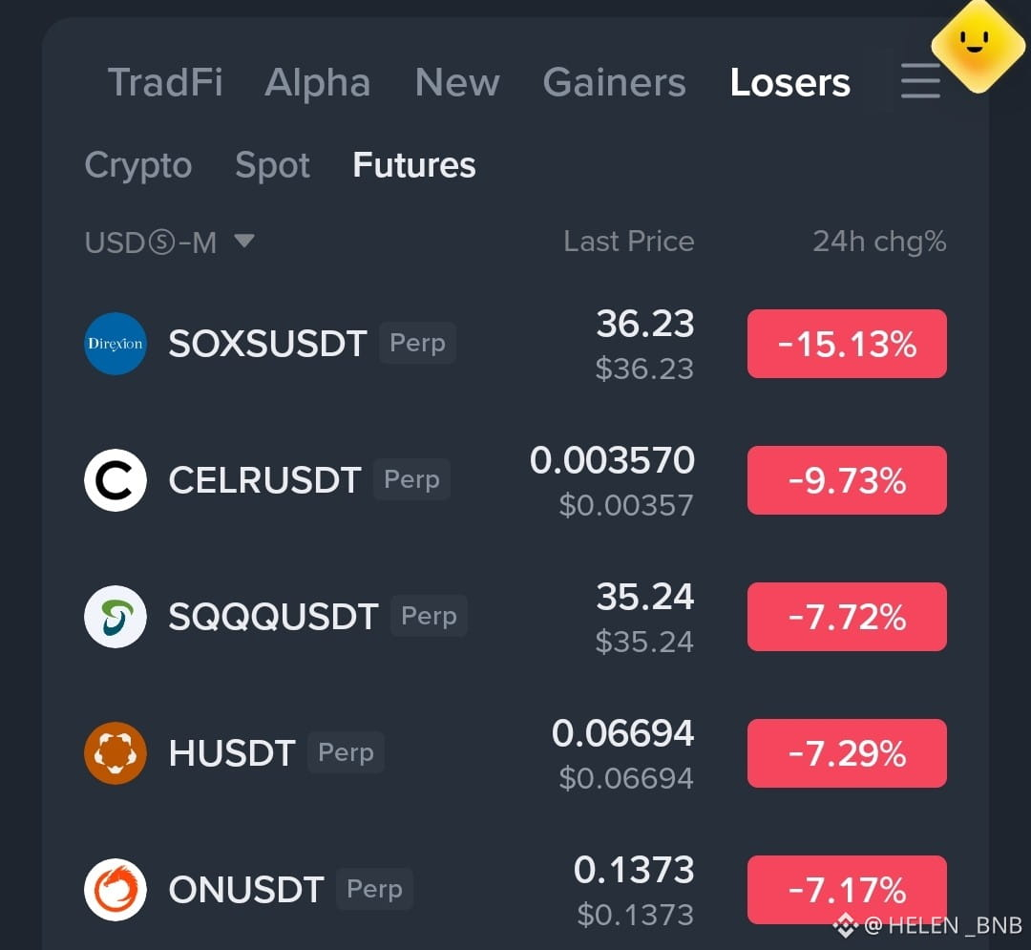Open the HUSDT Perp pair row
This screenshot has height=950, width=1031.
tap(515, 752)
